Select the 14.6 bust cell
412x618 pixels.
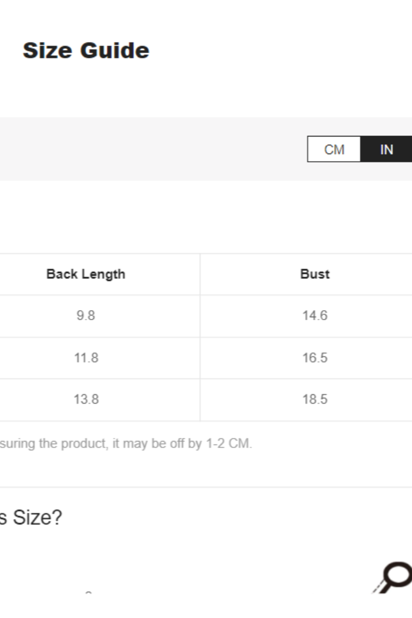315,316
